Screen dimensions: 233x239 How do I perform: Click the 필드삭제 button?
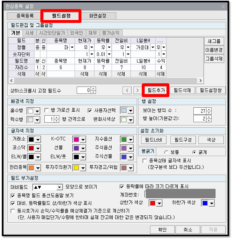tap(182, 90)
